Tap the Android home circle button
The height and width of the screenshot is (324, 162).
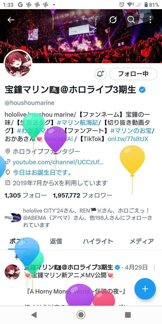pyautogui.click(x=81, y=315)
